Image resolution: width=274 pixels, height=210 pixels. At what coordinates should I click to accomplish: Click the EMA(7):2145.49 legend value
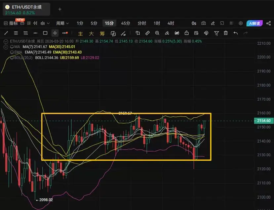tap(38, 52)
